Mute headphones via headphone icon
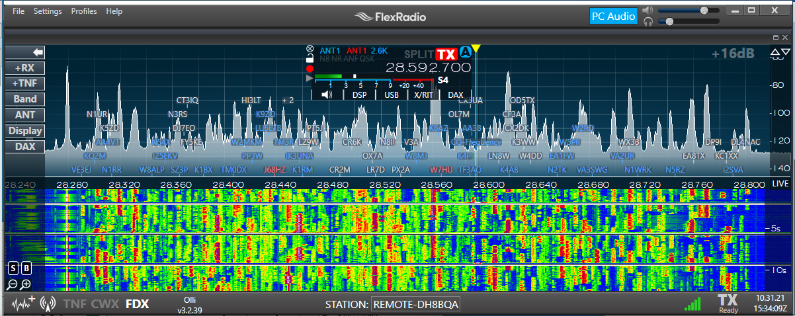 point(648,22)
